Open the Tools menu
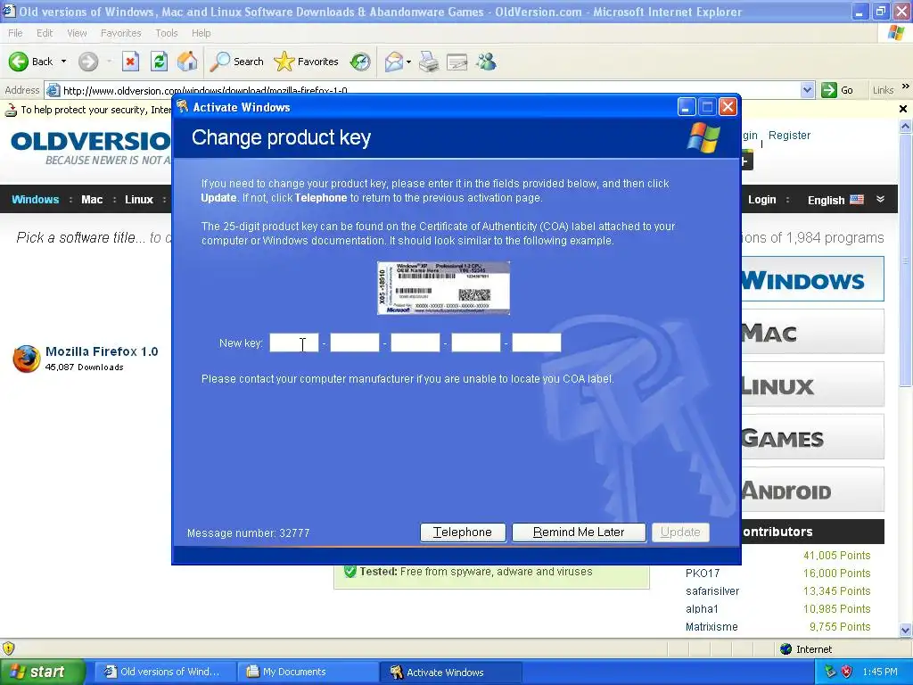913x685 pixels. point(167,33)
